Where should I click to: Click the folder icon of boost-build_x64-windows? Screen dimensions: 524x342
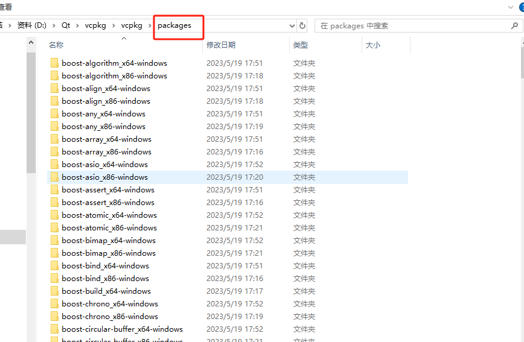[54, 291]
